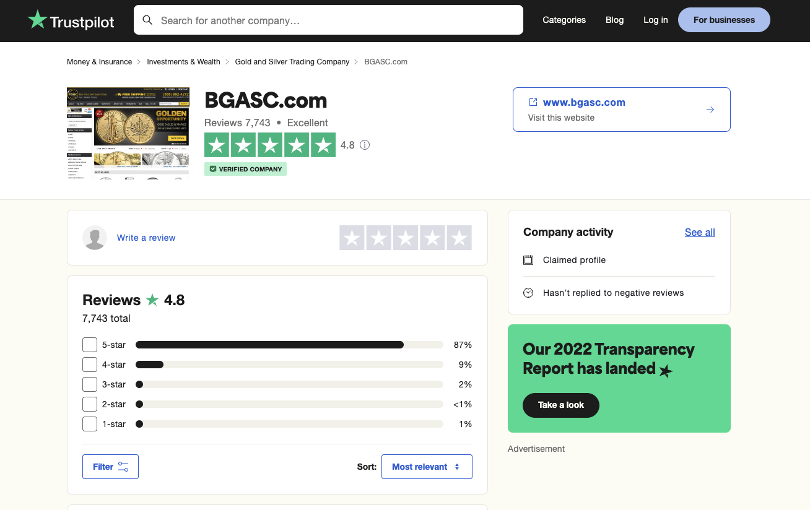Click the Reviews 7,743 text under company name
The width and height of the screenshot is (810, 510).
(237, 123)
